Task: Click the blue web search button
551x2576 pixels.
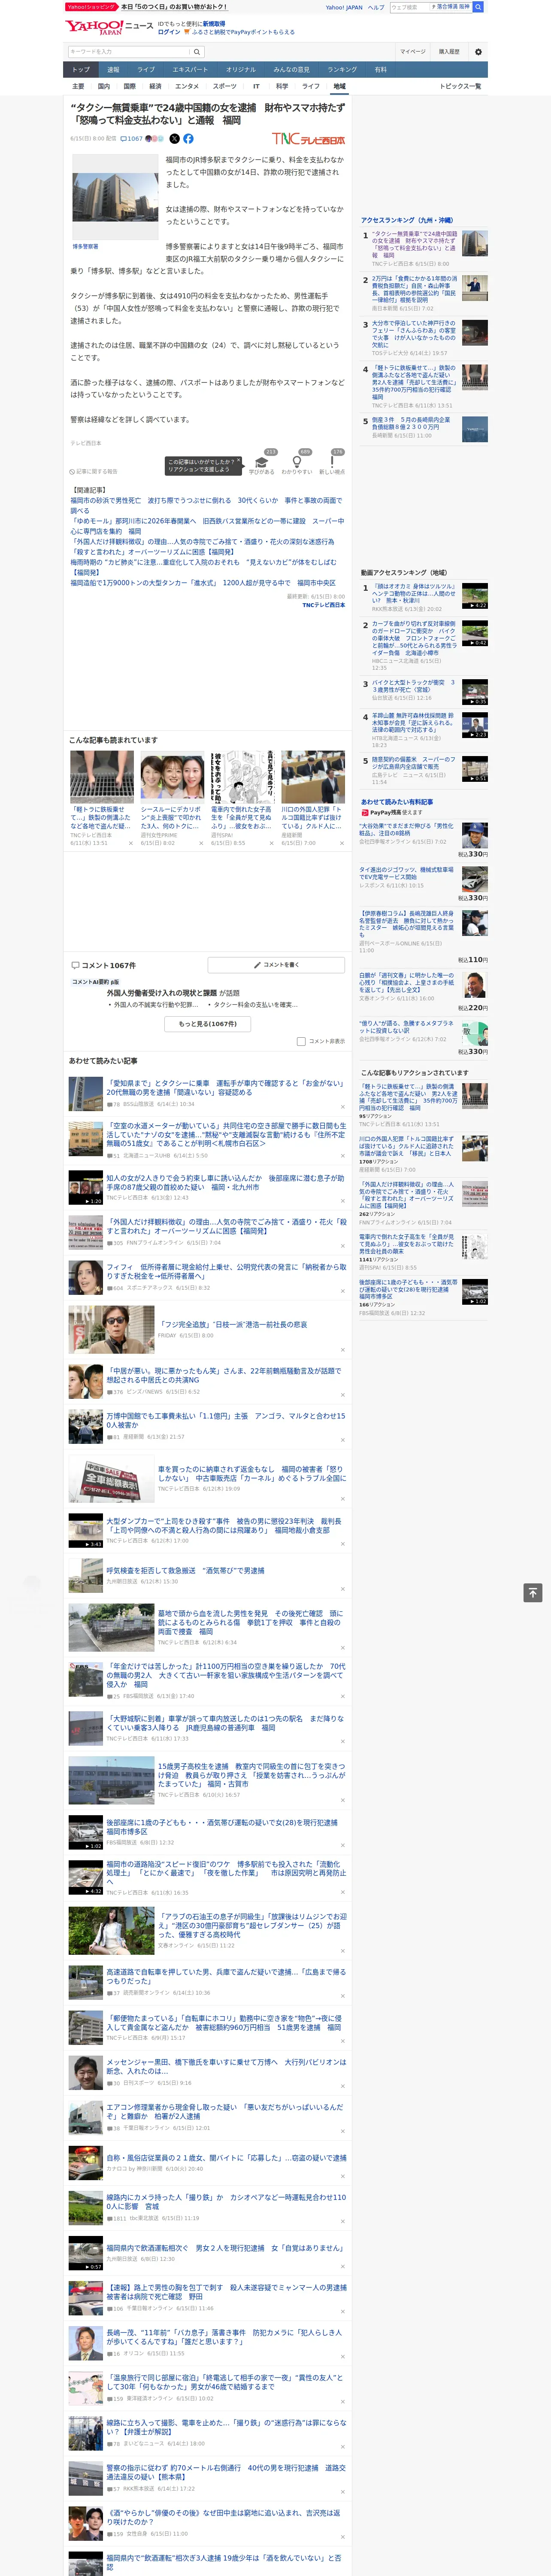Action: pyautogui.click(x=478, y=7)
